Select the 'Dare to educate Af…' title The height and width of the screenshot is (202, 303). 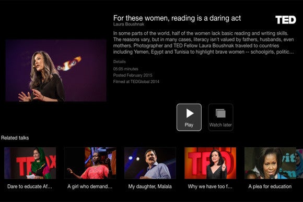click(x=30, y=186)
